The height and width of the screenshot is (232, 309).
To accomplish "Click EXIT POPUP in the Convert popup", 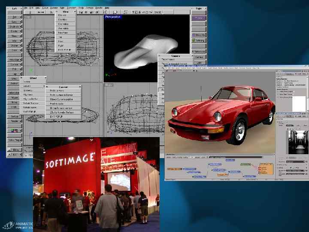I will (63, 117).
